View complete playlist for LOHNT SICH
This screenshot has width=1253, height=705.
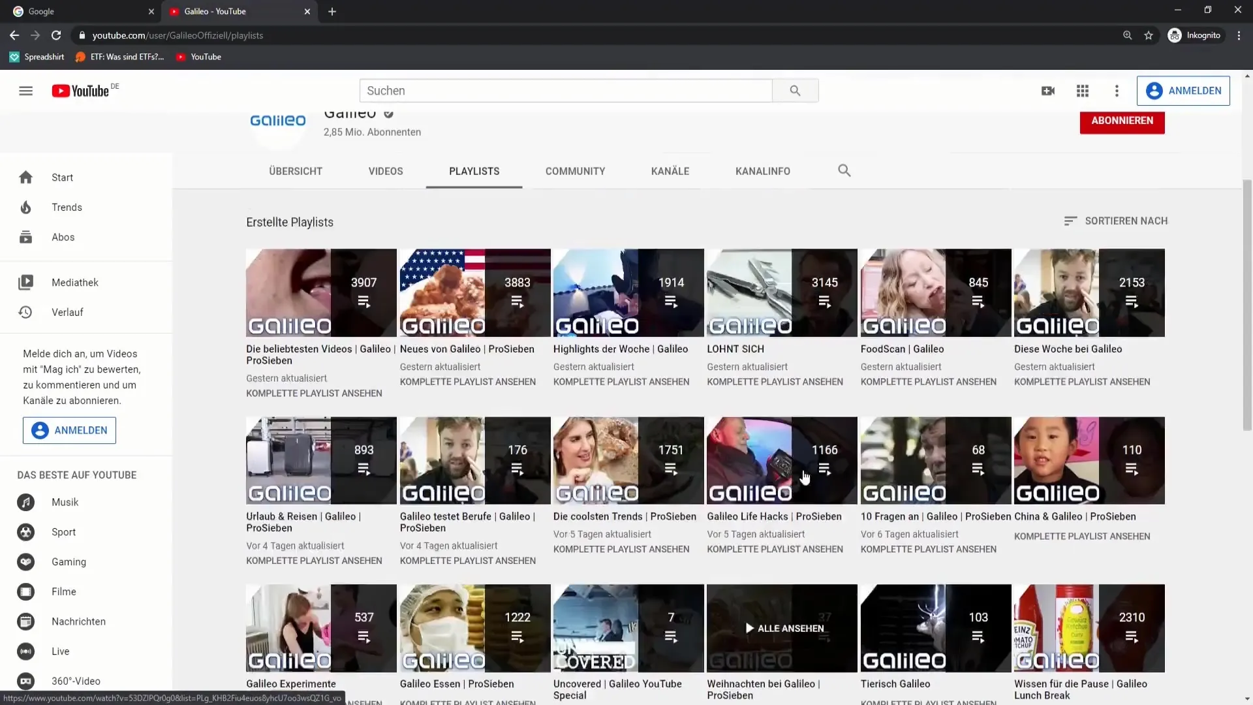click(775, 382)
